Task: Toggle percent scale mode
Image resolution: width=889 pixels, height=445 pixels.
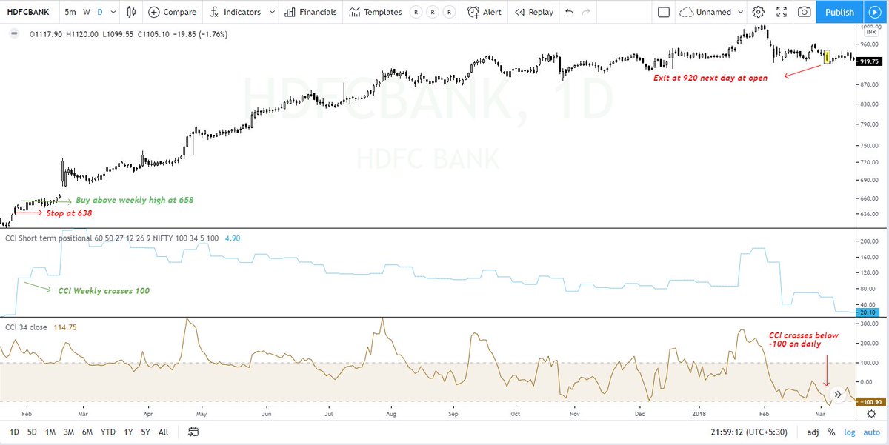Action: tap(831, 432)
